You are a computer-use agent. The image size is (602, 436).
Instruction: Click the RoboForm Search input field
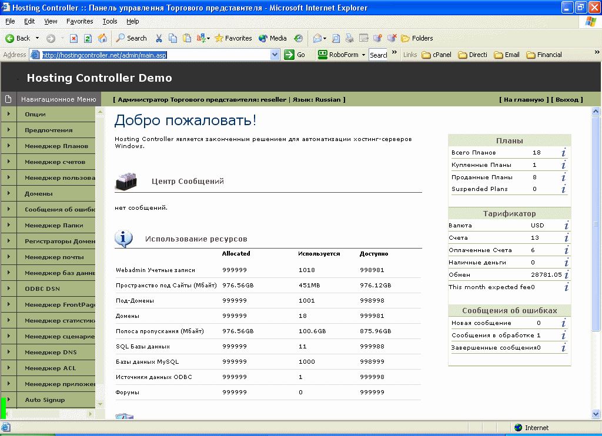tap(378, 55)
